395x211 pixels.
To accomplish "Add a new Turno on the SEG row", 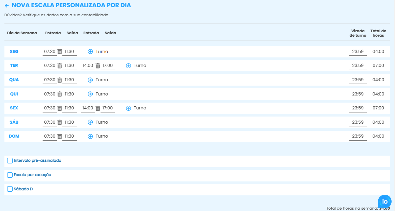I will click(x=90, y=52).
